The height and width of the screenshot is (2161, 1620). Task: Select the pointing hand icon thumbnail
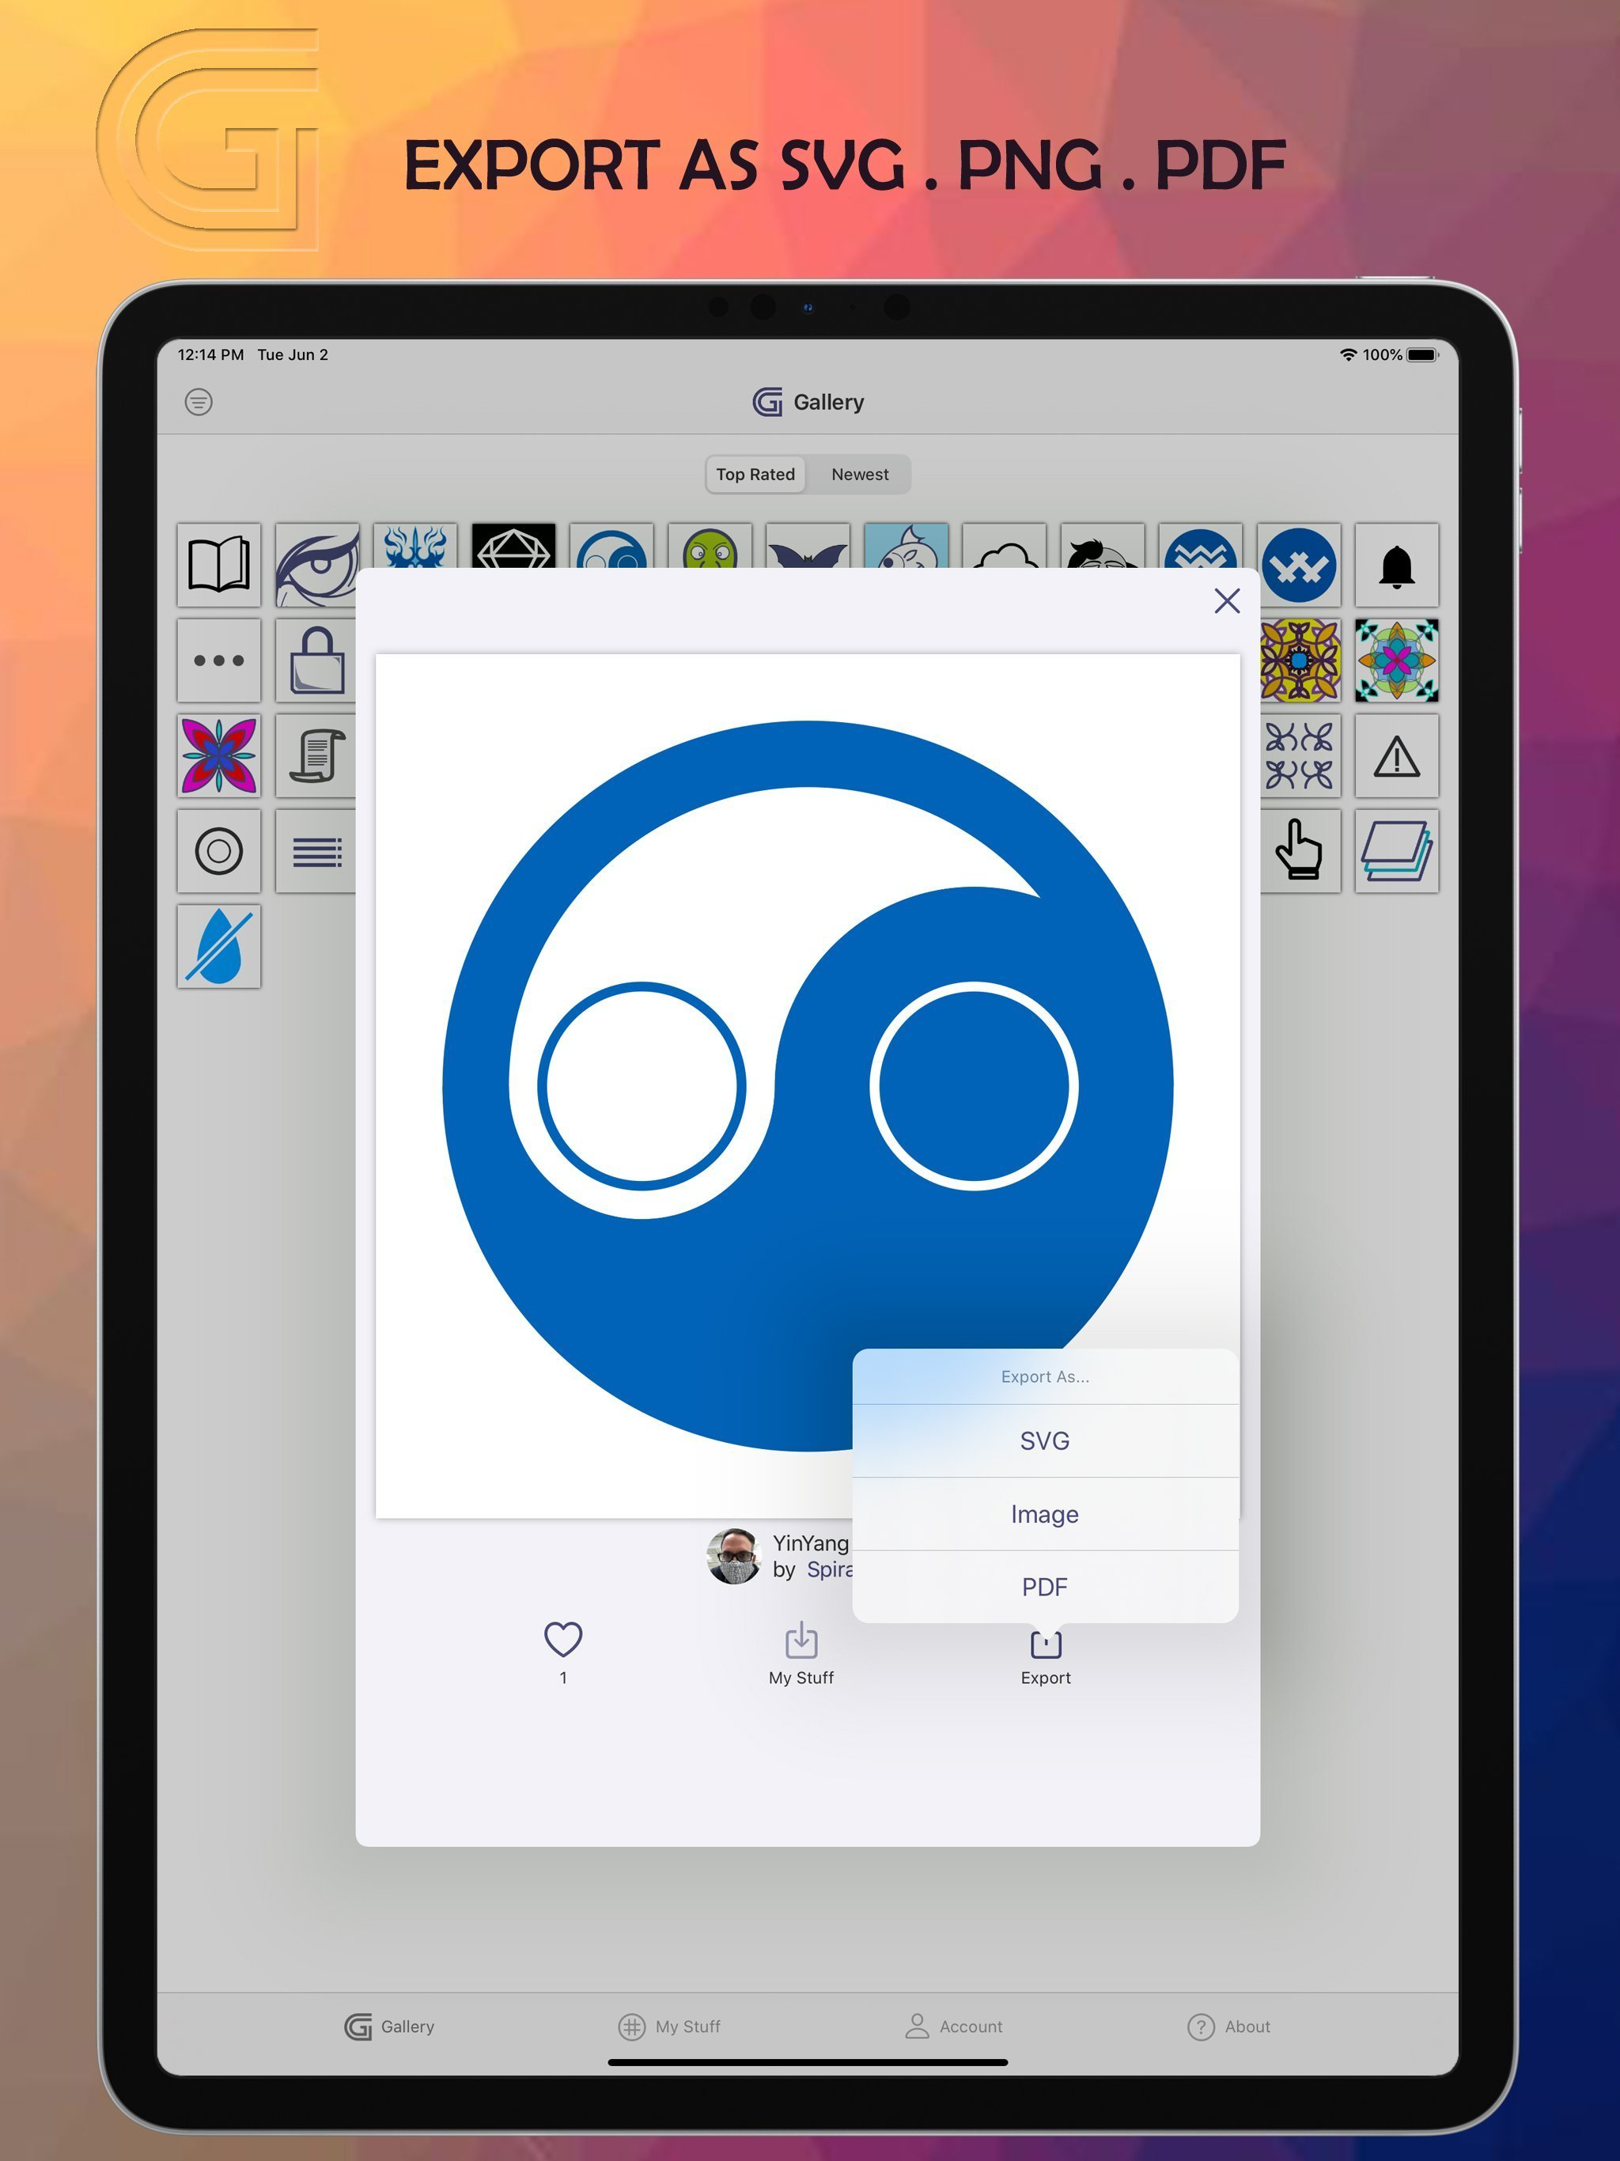click(x=1299, y=850)
